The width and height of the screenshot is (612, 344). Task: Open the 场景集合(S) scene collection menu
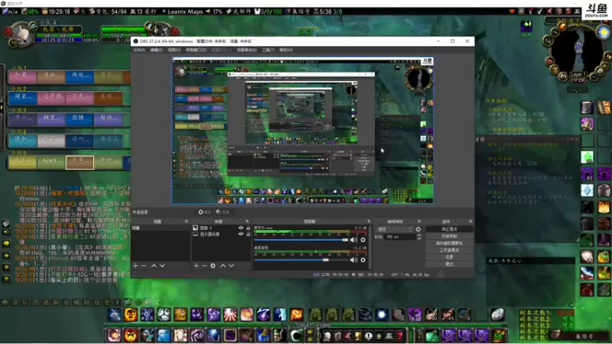(x=246, y=50)
